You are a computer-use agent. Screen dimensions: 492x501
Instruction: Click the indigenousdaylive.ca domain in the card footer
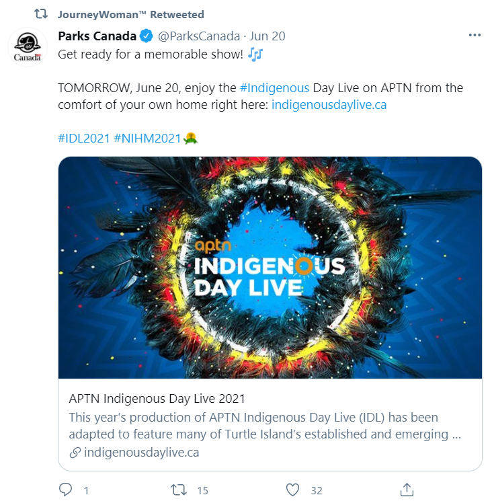141,453
